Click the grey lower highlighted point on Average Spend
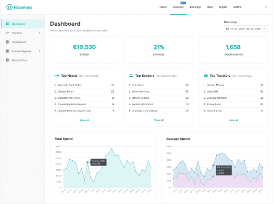274x204 pixels. [213, 177]
